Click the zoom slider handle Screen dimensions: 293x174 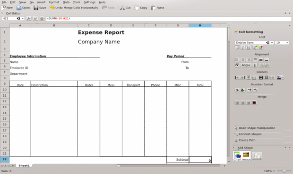pos(284,171)
